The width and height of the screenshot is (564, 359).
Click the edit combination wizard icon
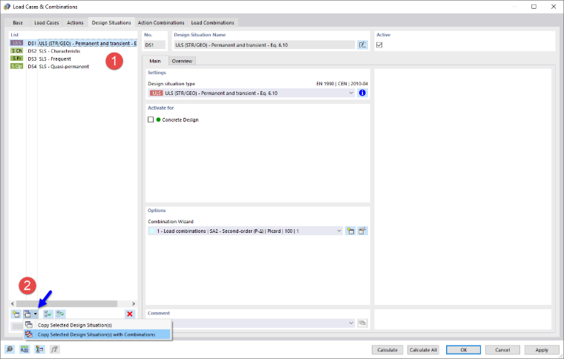tap(363, 231)
